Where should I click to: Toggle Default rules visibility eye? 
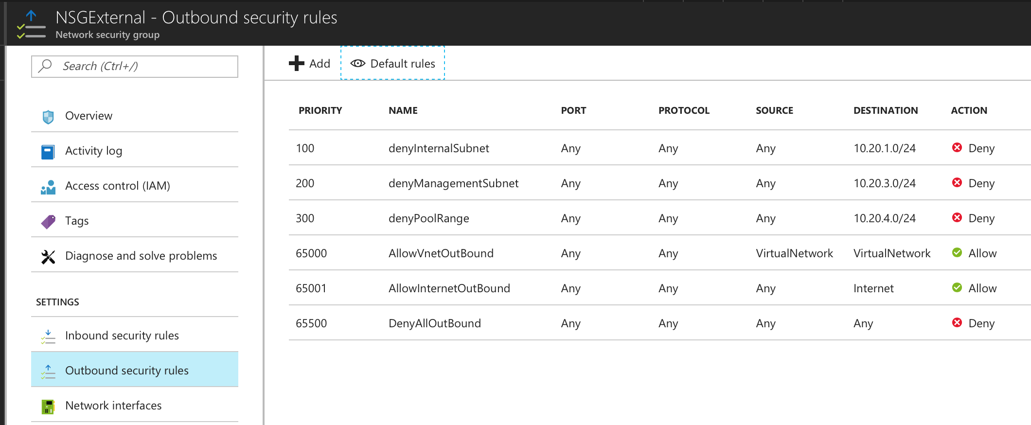point(357,63)
